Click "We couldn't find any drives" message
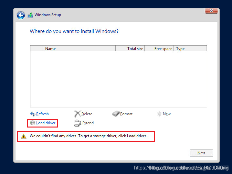Viewport: 232px width, 174px height. pos(88,136)
